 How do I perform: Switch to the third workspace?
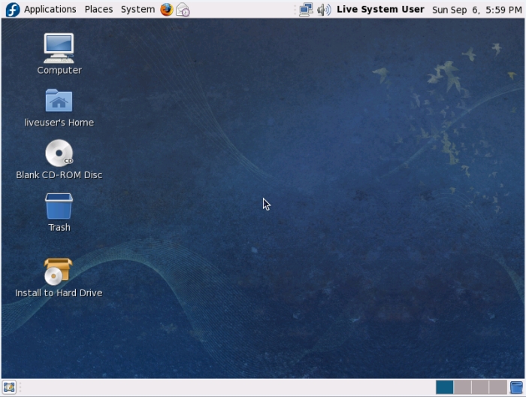(x=480, y=387)
